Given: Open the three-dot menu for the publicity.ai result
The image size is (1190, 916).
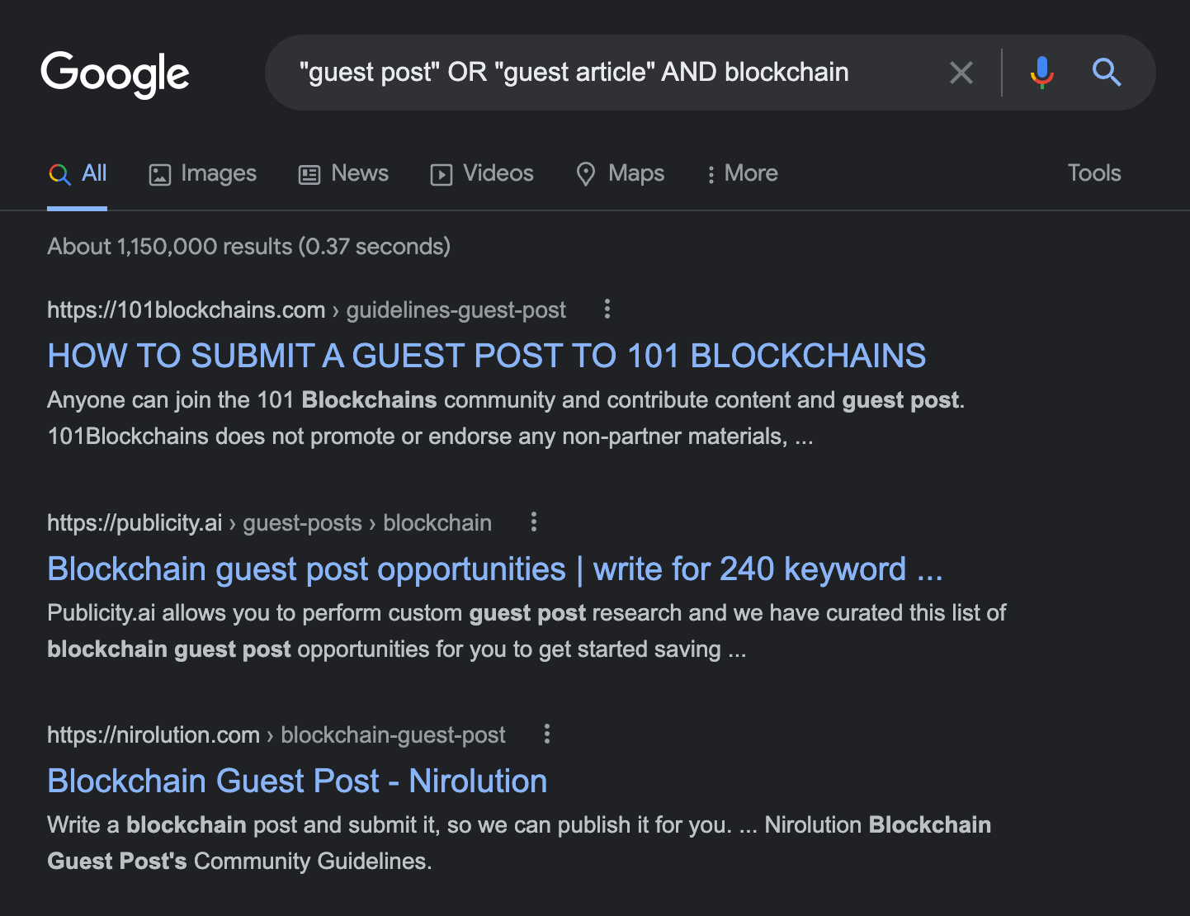Looking at the screenshot, I should [533, 522].
